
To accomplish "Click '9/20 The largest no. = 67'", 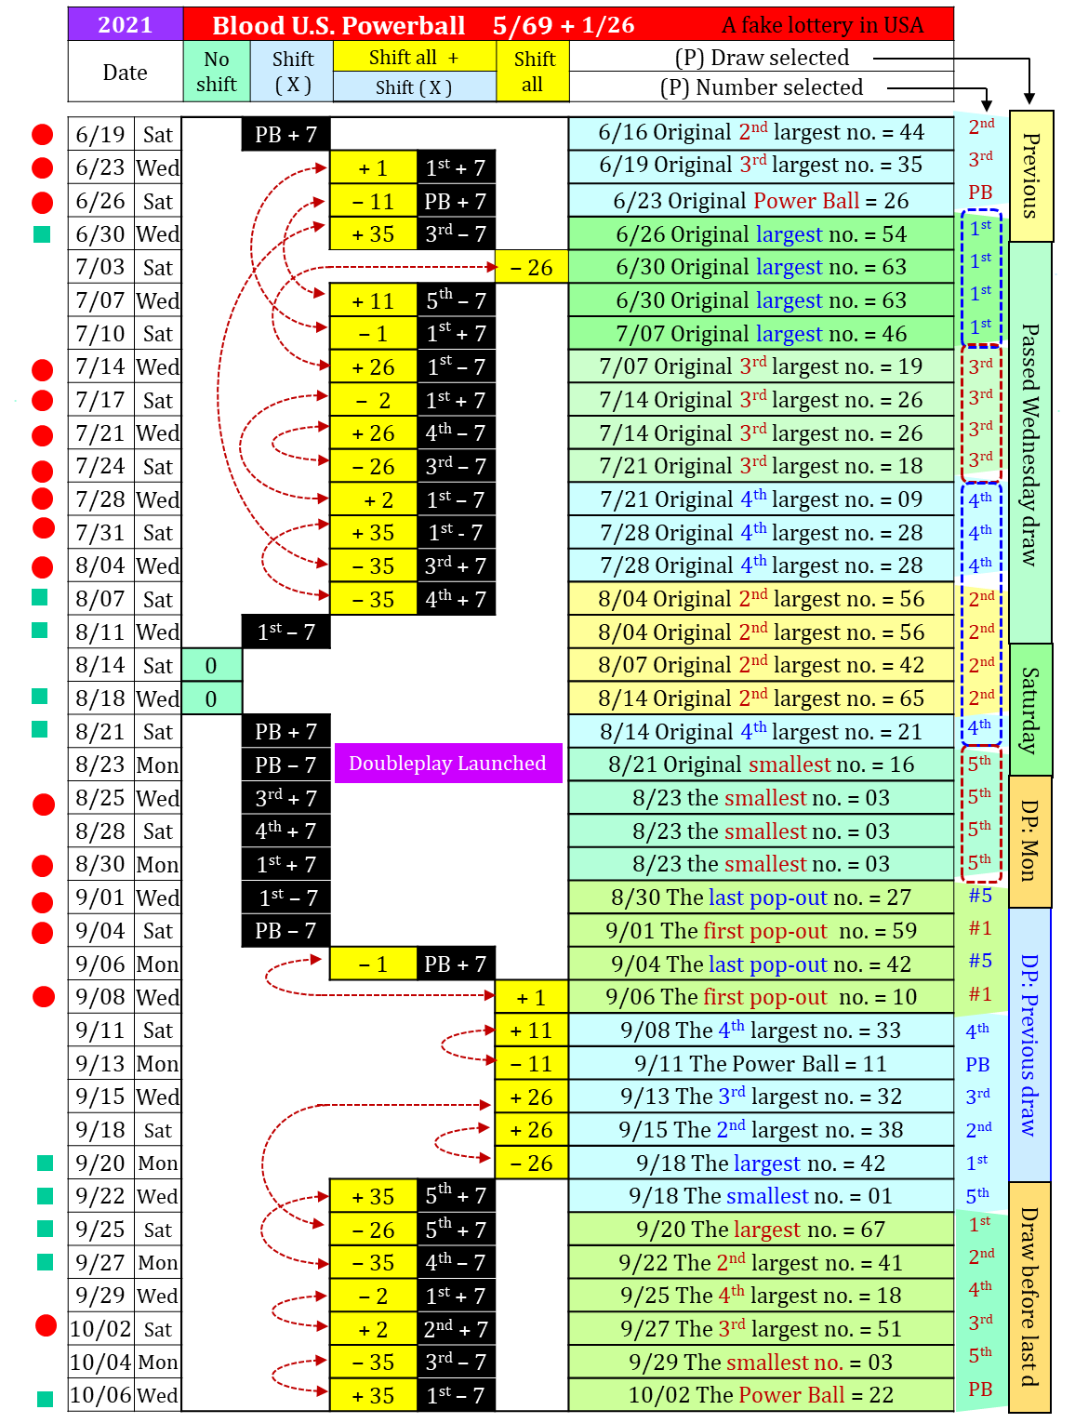I will [762, 1230].
